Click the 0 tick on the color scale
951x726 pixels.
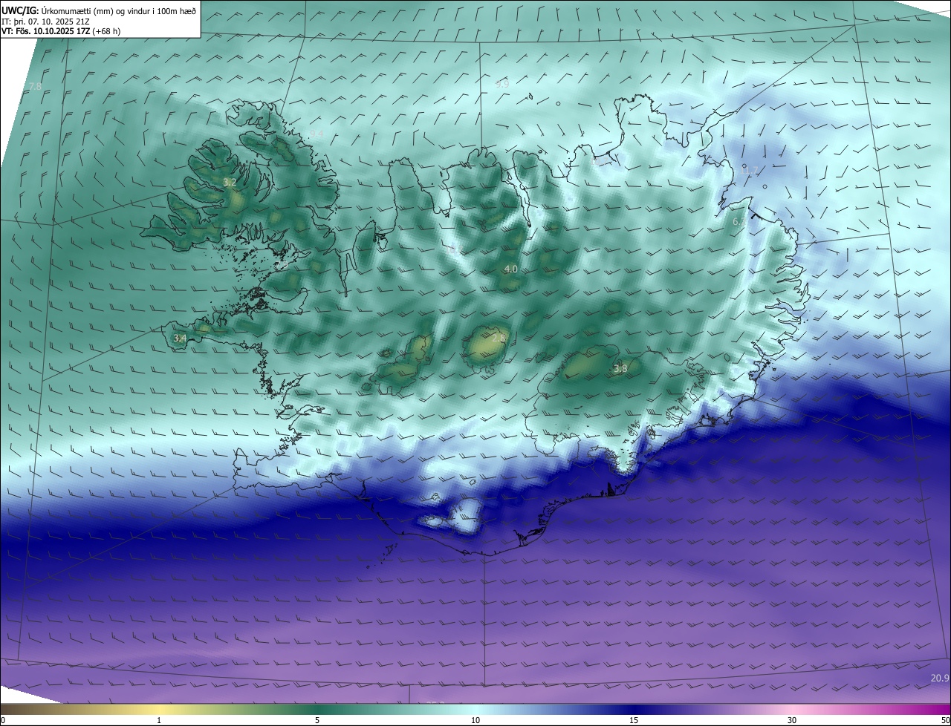pos(3,720)
